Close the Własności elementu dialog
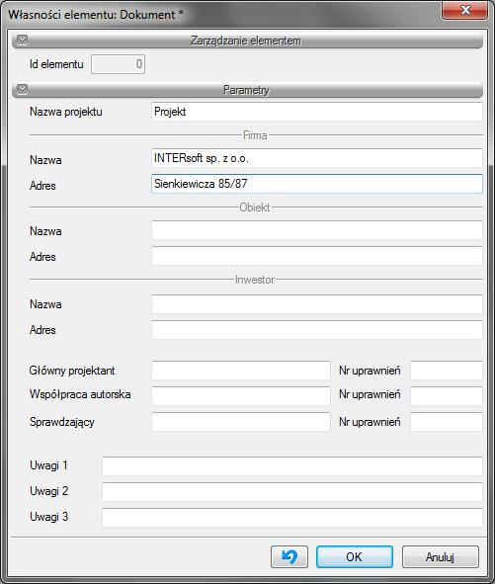Screen dimensions: 495x584 [464, 10]
